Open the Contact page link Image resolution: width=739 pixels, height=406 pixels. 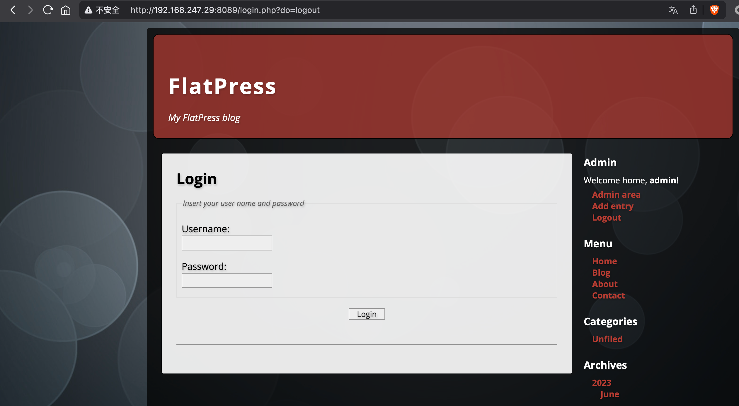click(608, 295)
